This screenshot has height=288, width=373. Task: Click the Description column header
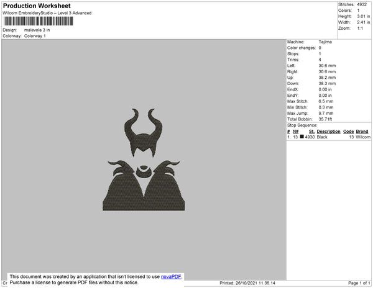(328, 132)
